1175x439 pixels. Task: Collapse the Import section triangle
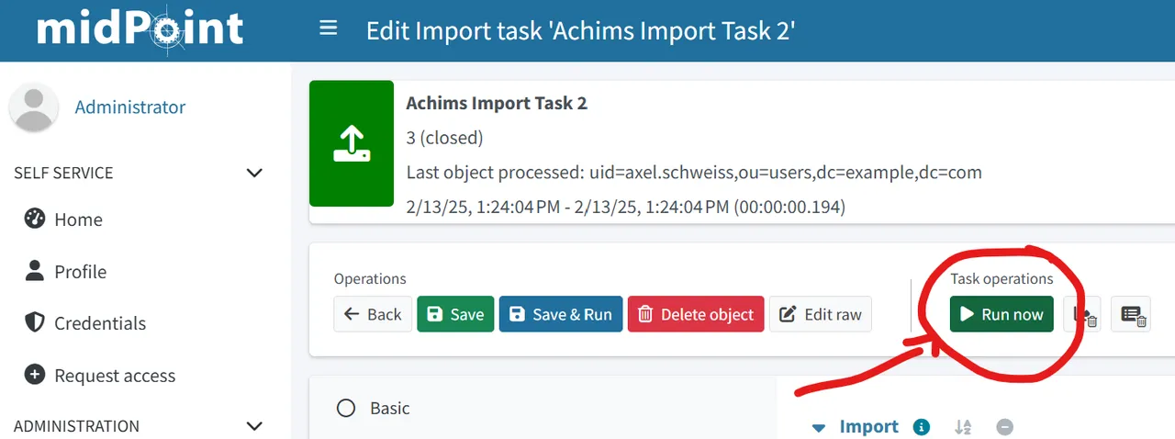click(820, 427)
